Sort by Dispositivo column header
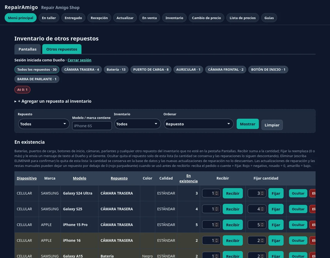Viewport: 330px width, 258px height. click(x=27, y=178)
